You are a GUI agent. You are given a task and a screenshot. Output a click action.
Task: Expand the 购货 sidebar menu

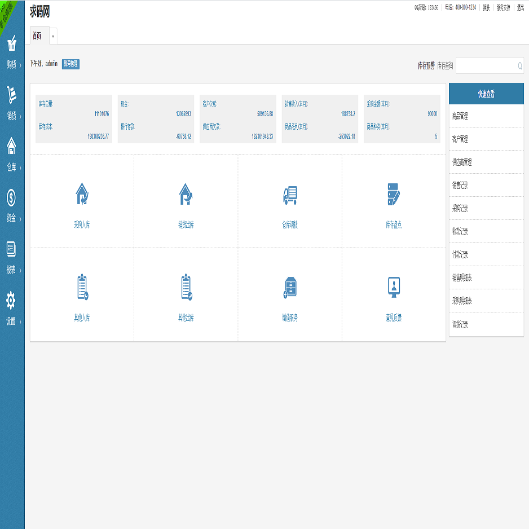[12, 52]
